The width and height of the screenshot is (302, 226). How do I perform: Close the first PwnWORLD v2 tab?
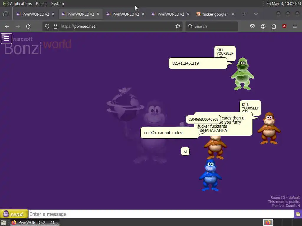coord(53,14)
